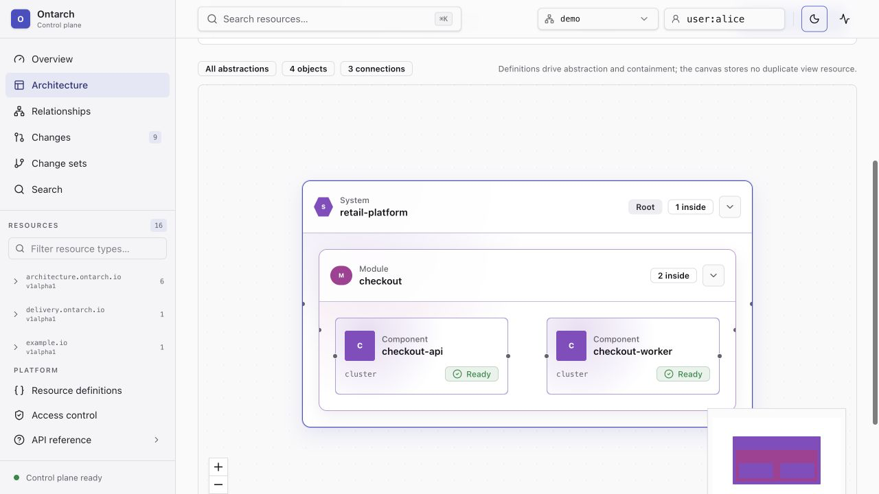Select the Architecture sidebar item
Image resolution: width=879 pixels, height=494 pixels.
click(x=87, y=85)
